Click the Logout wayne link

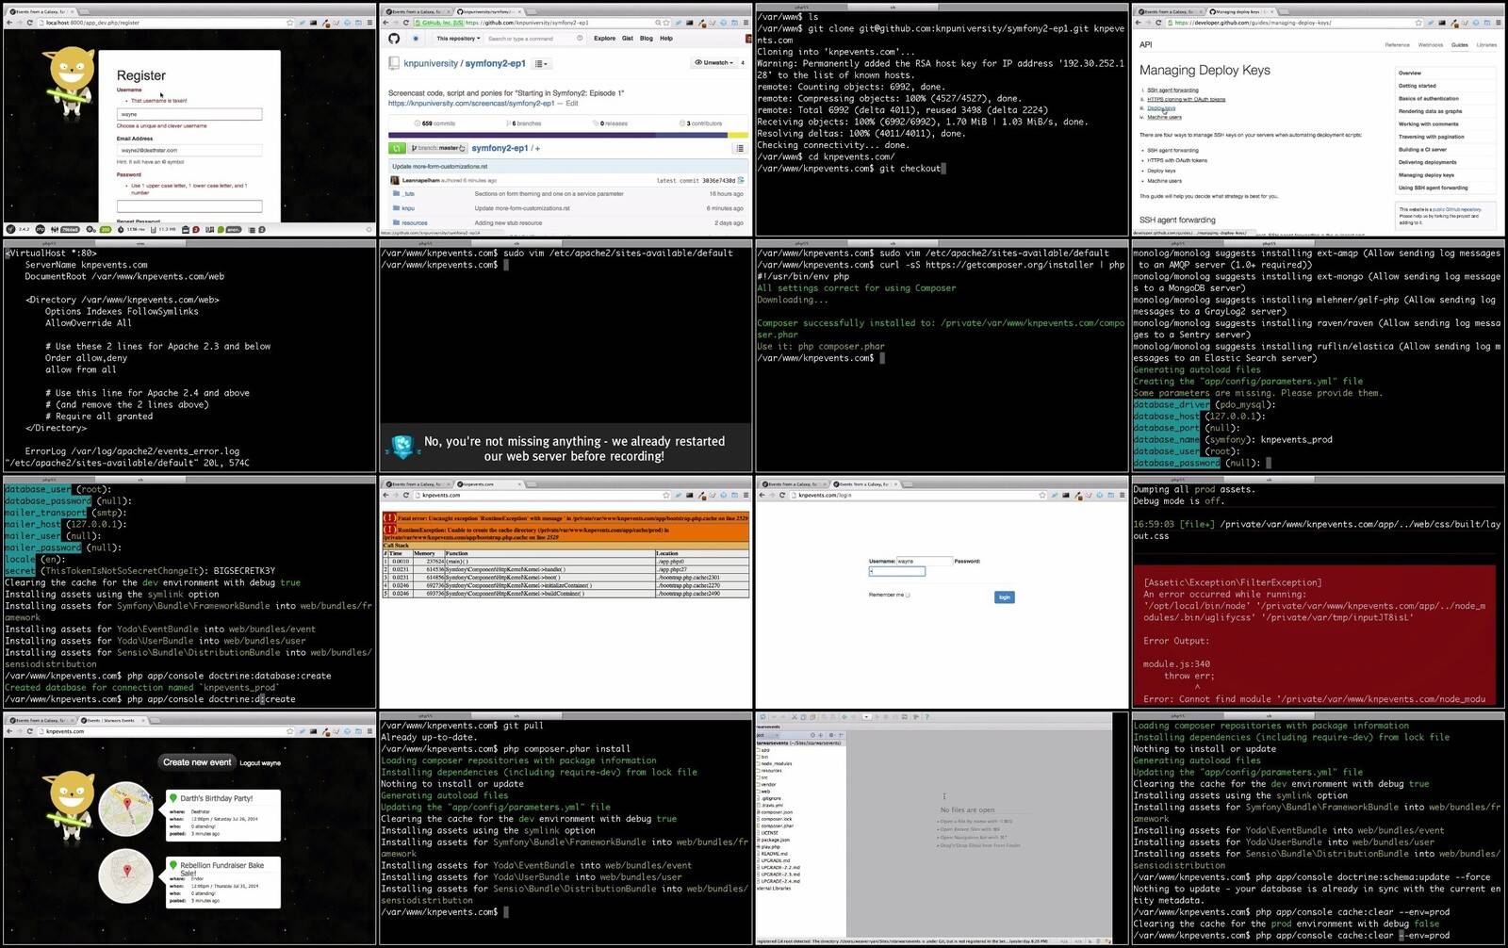pos(260,763)
